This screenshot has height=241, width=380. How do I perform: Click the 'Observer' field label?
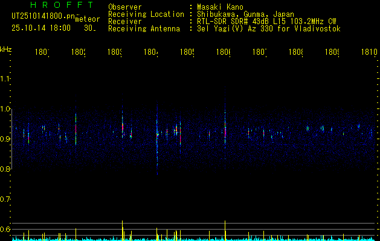click(x=125, y=7)
